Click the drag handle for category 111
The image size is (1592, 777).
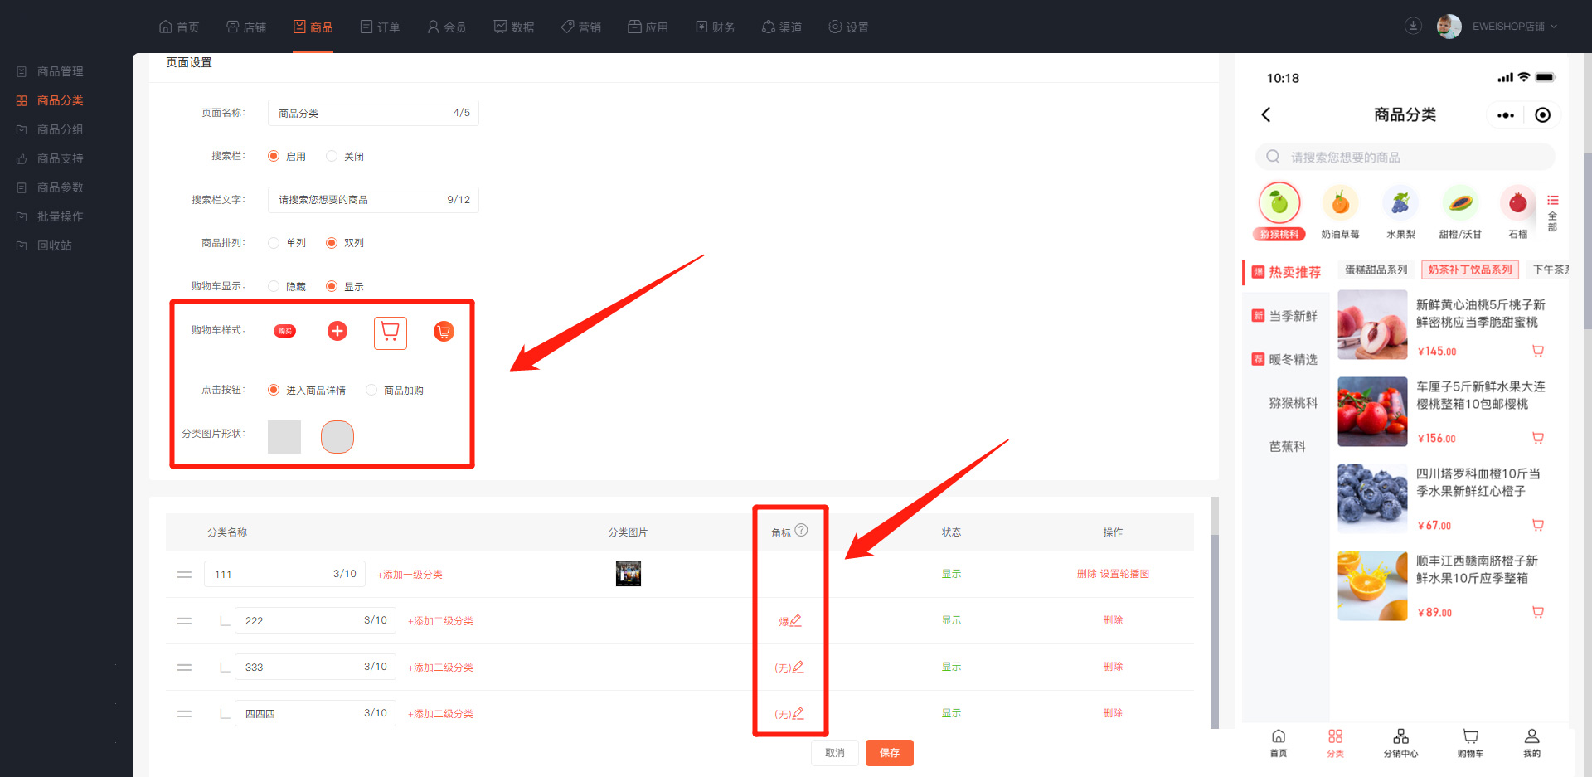pyautogui.click(x=184, y=575)
